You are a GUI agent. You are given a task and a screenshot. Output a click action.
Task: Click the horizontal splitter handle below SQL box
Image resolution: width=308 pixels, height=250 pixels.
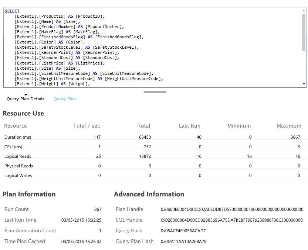click(155, 92)
